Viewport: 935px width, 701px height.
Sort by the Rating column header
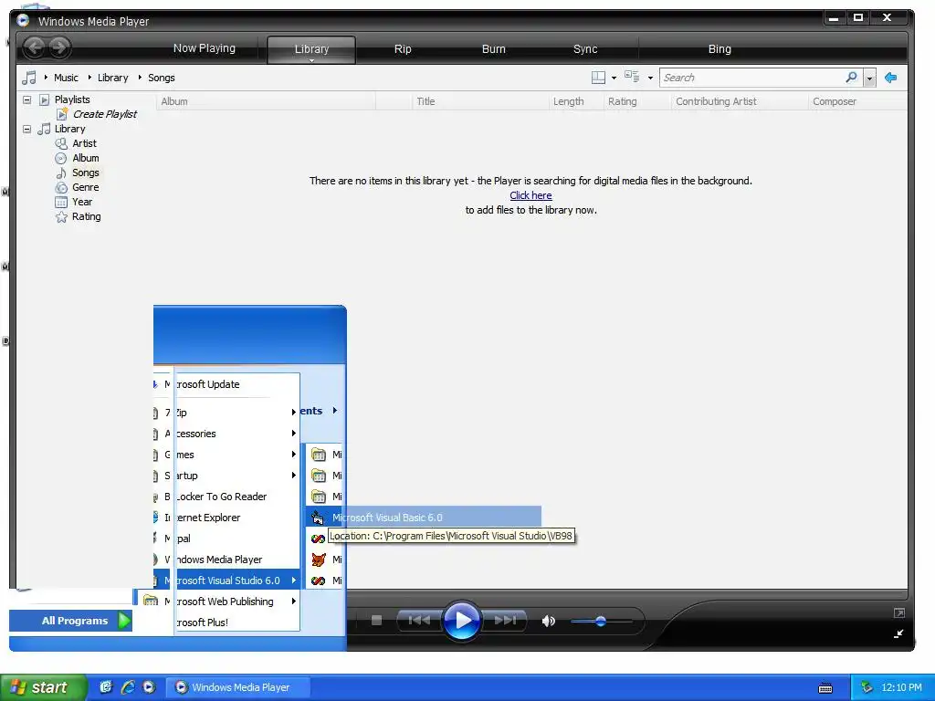pyautogui.click(x=637, y=101)
